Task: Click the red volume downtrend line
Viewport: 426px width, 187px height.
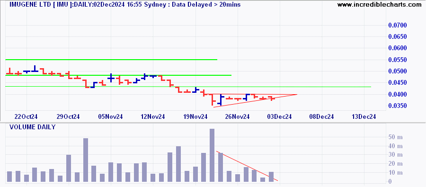Action: [247, 166]
